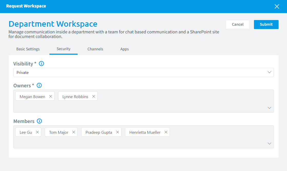Click the Members info icon
Viewport: 287px width, 171px height.
(x=39, y=121)
